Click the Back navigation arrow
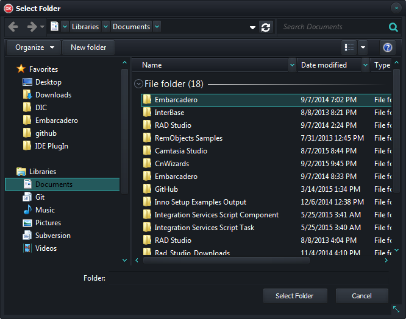 click(x=13, y=27)
